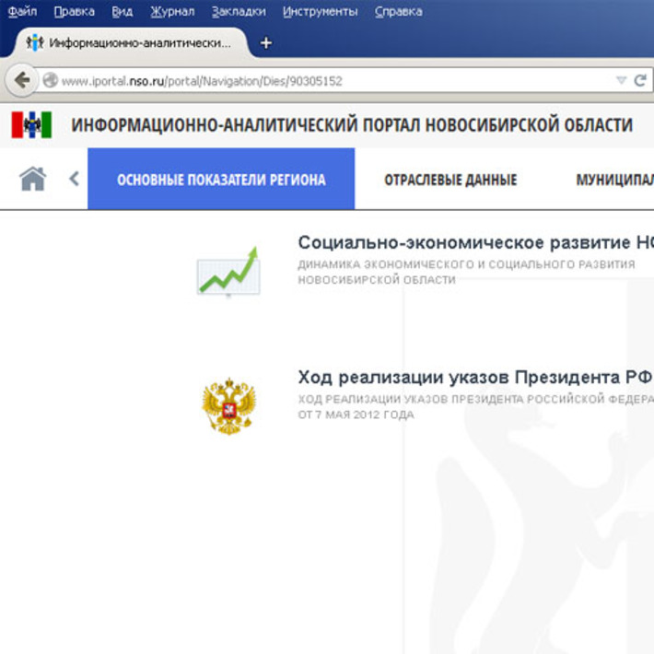Go back with the browser back arrow

tap(22, 79)
